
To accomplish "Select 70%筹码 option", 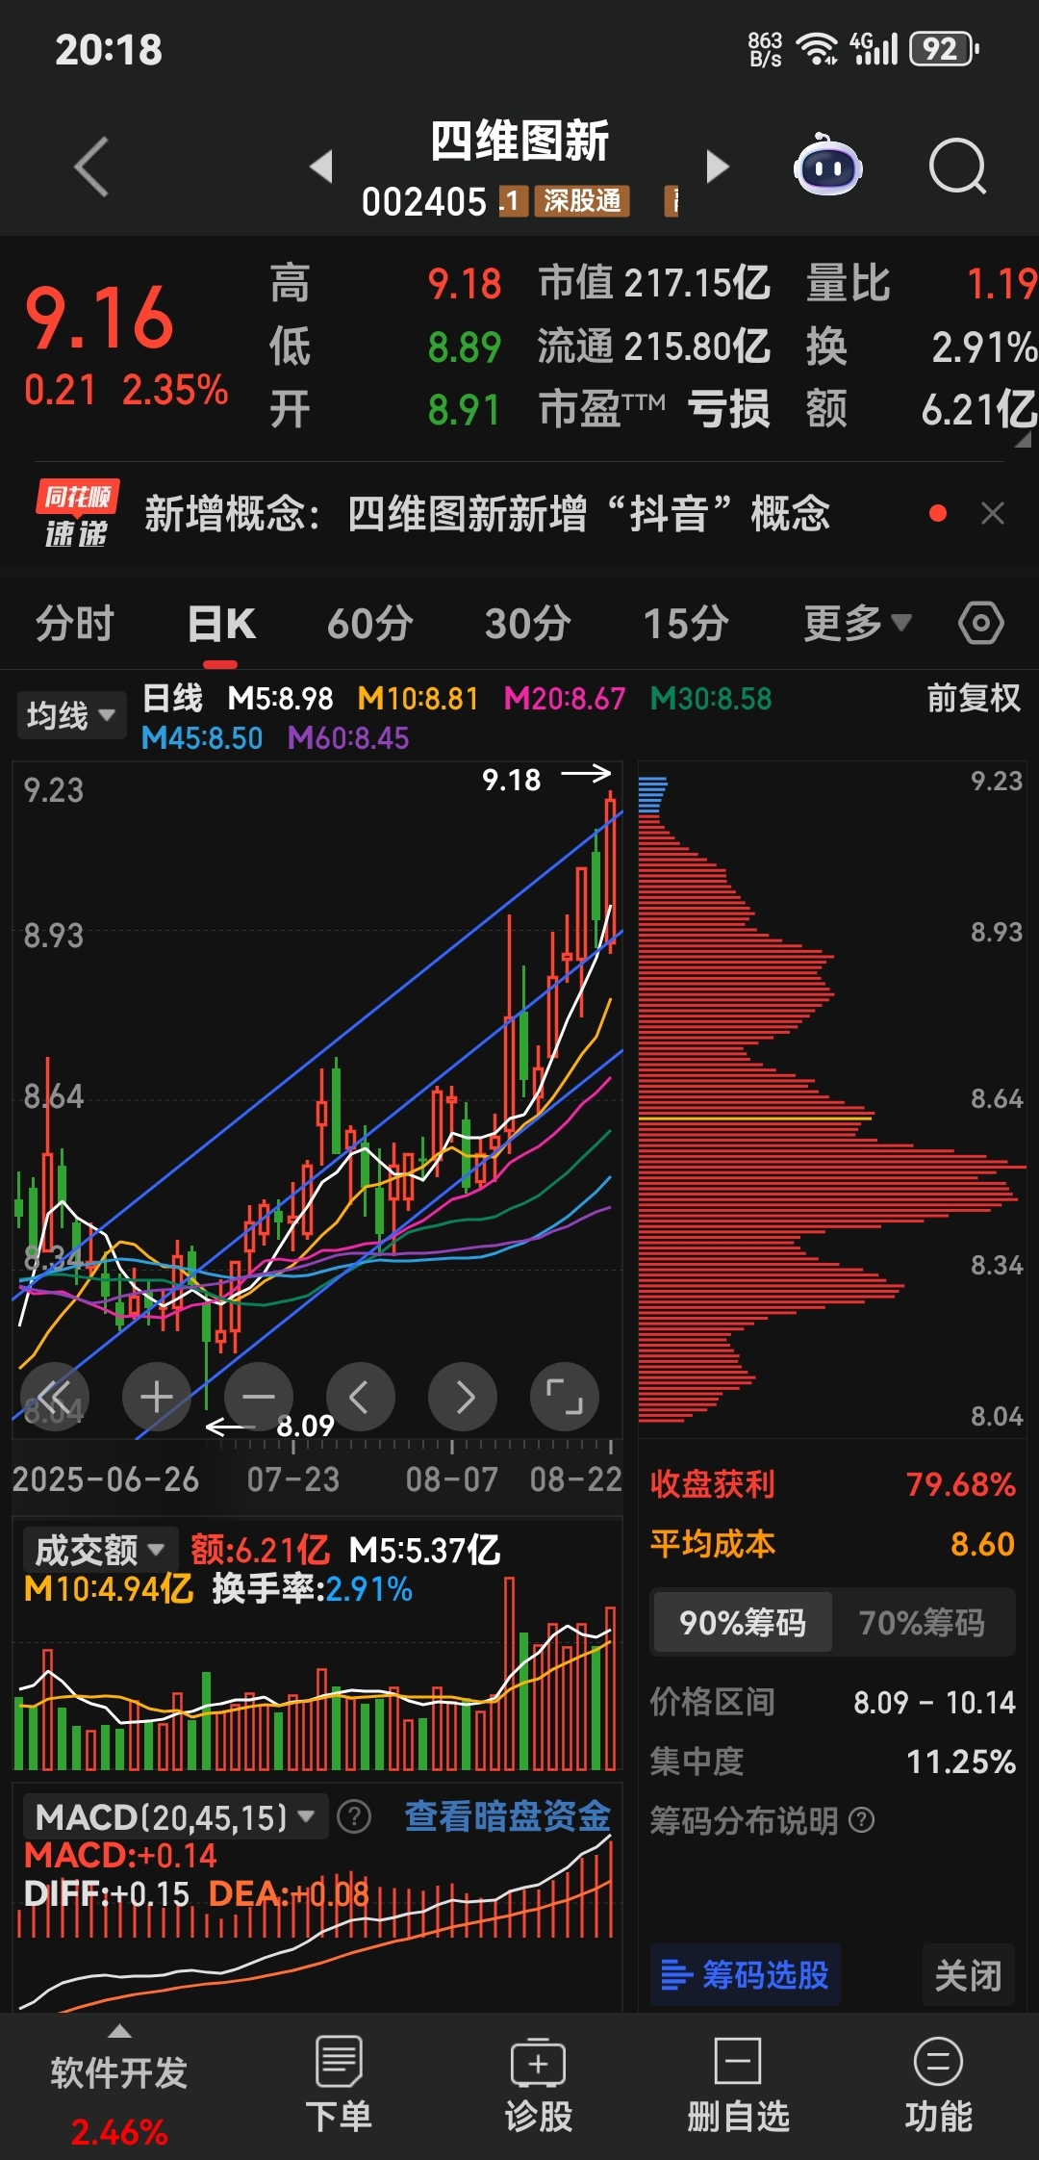I will coord(922,1623).
